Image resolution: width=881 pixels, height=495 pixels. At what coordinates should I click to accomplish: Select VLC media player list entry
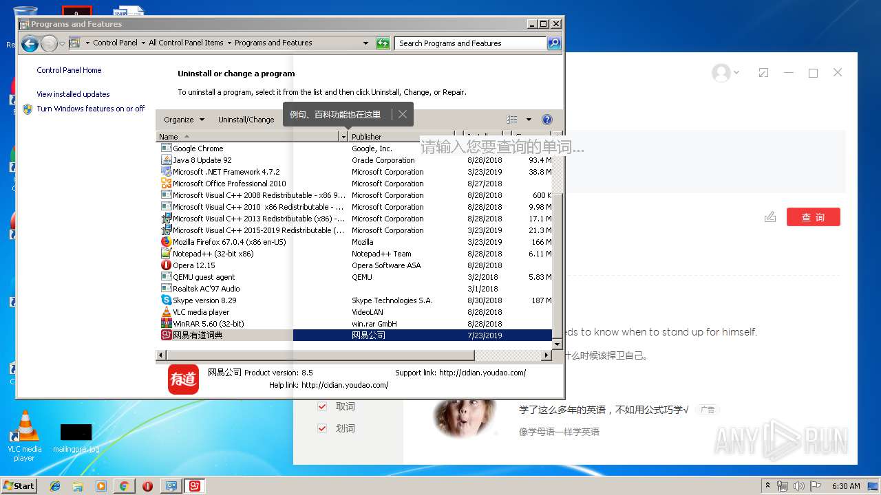click(201, 312)
